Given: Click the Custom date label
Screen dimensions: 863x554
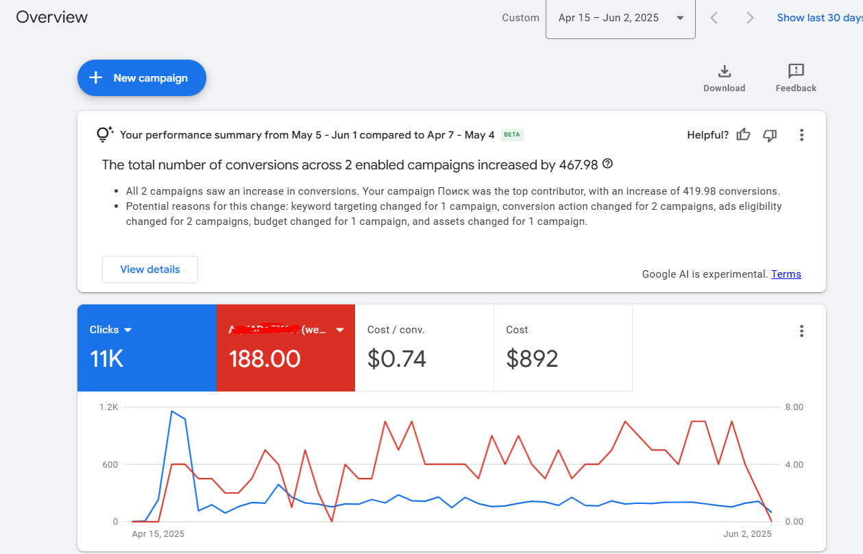Looking at the screenshot, I should [x=520, y=18].
